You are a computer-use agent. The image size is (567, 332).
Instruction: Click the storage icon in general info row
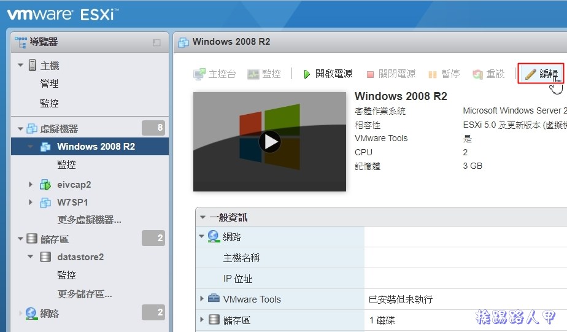coord(214,320)
